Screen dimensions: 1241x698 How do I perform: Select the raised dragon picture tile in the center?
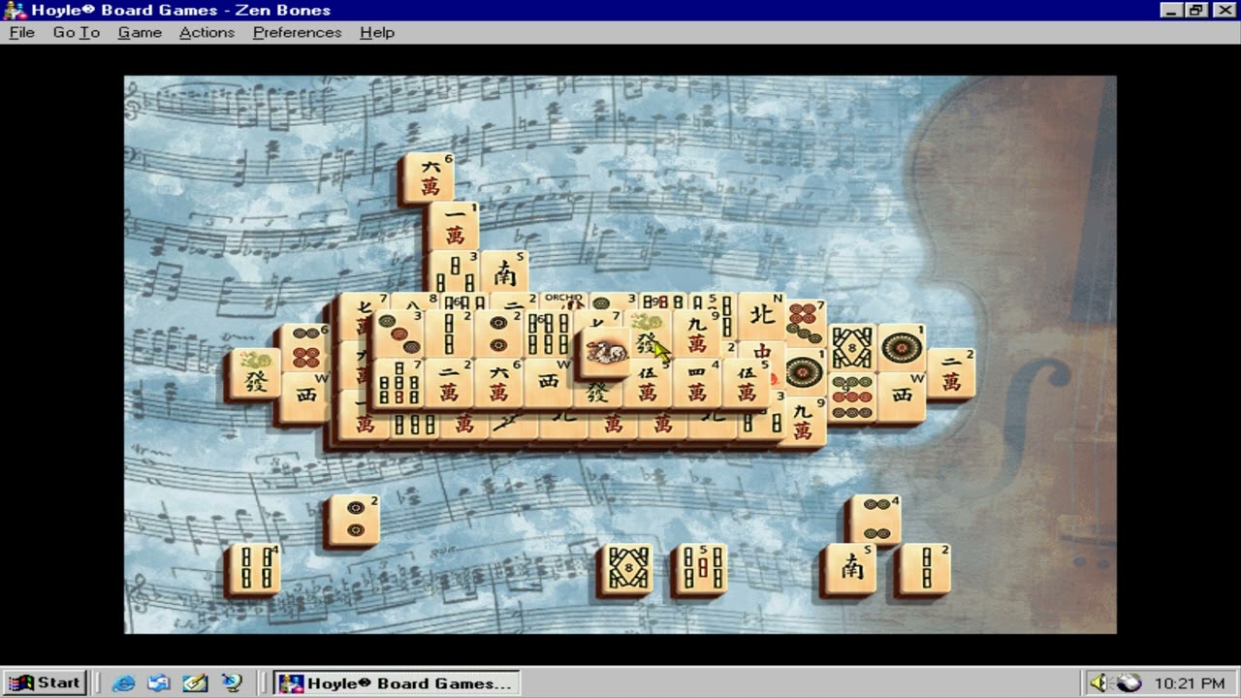pyautogui.click(x=605, y=350)
